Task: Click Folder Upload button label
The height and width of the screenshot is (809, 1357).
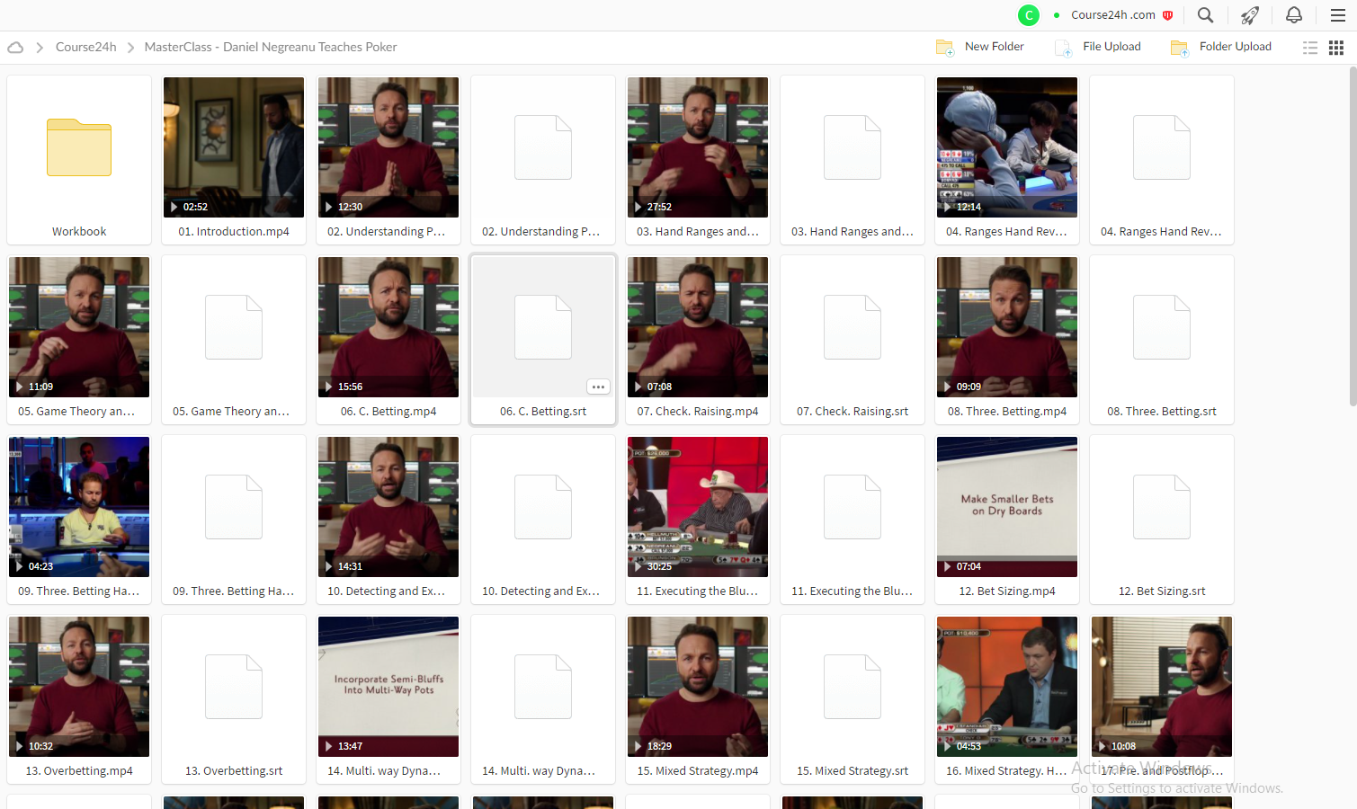Action: 1235,47
